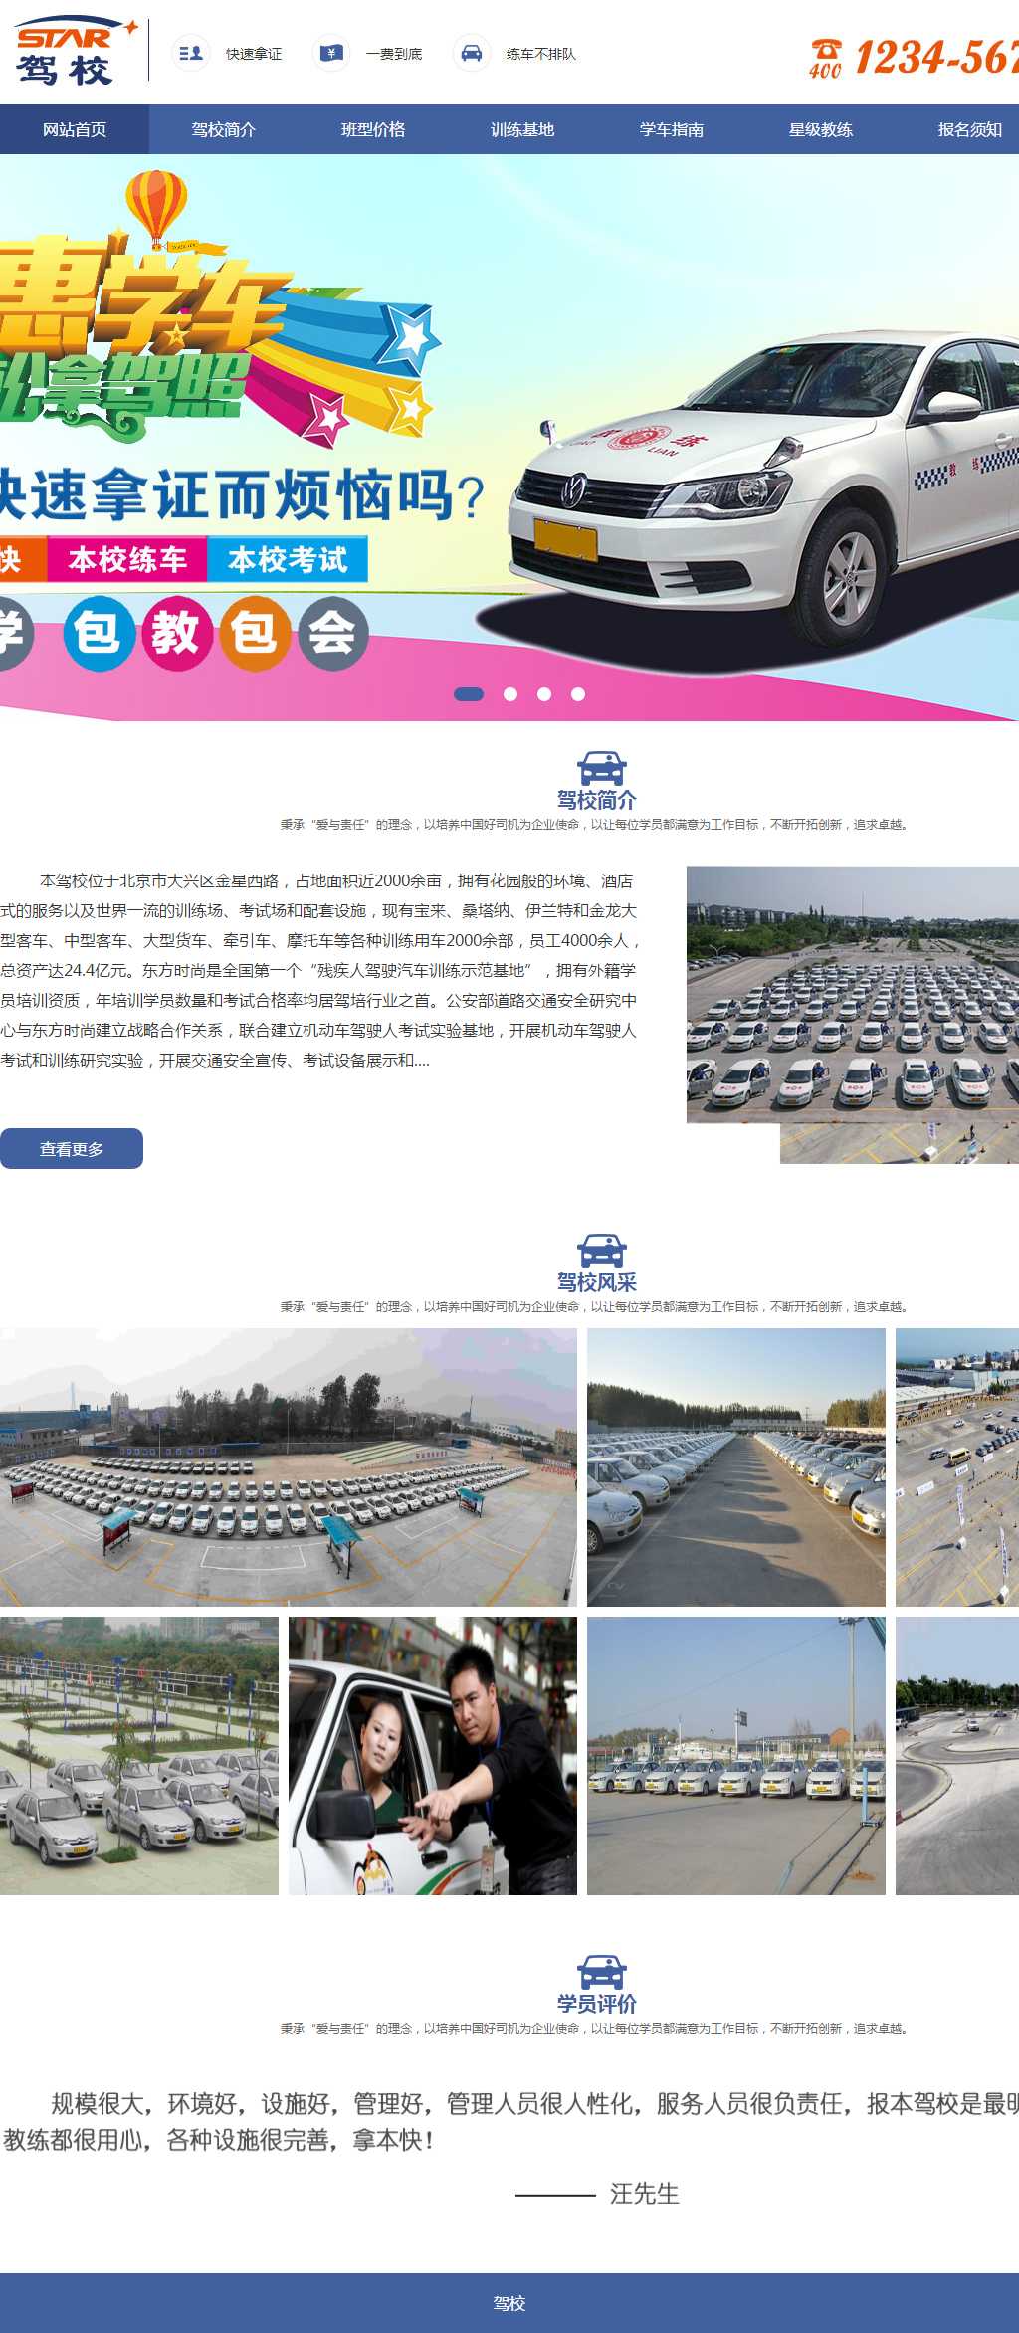The width and height of the screenshot is (1019, 2333).
Task: Switch to the second banner slide dot
Action: click(x=510, y=694)
